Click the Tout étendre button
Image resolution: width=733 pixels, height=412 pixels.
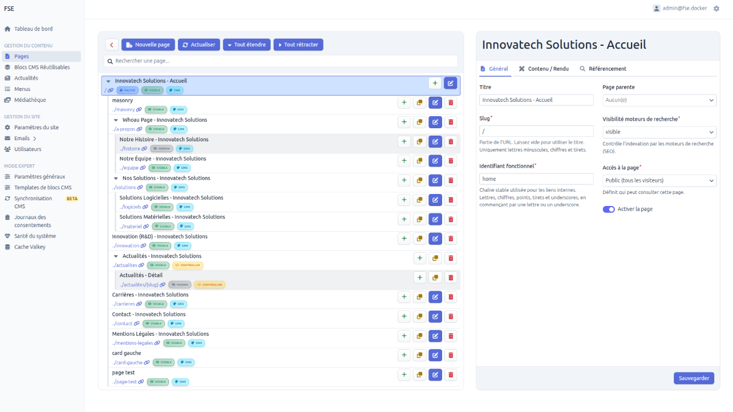[x=247, y=45]
